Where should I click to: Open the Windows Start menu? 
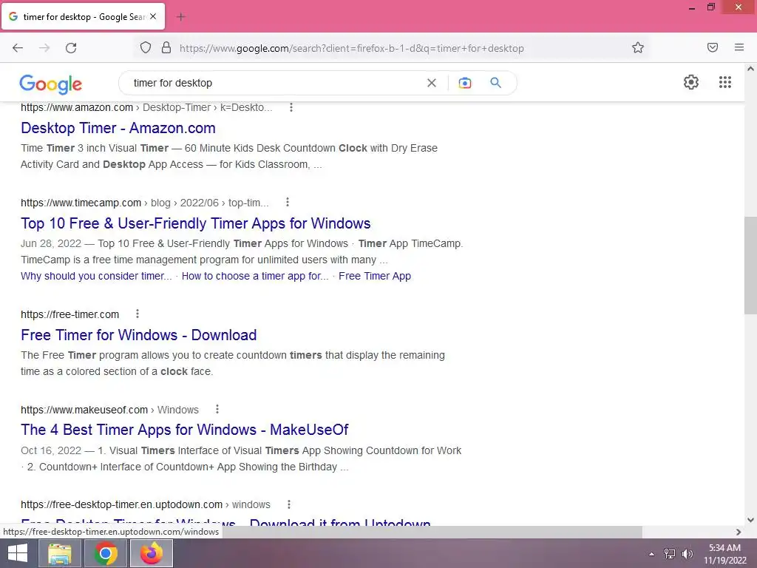[x=18, y=553]
